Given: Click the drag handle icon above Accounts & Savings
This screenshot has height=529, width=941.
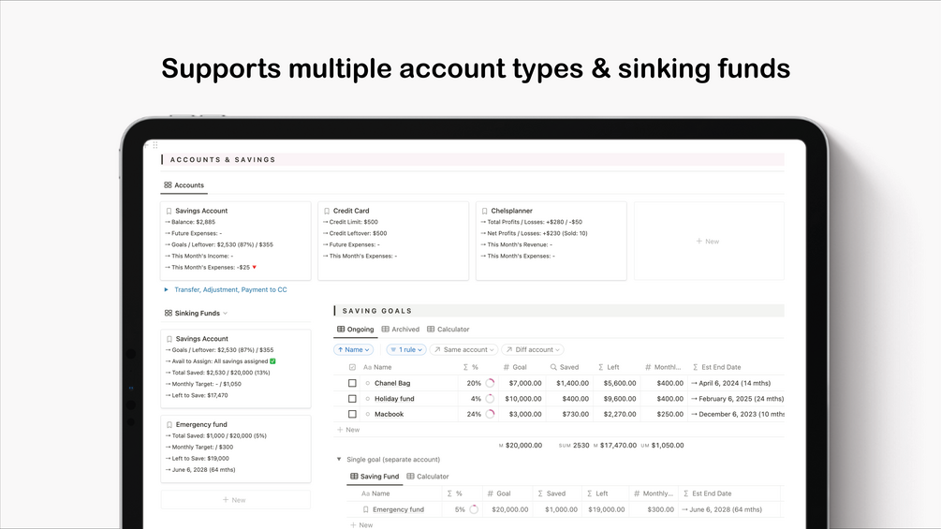Looking at the screenshot, I should coord(155,145).
